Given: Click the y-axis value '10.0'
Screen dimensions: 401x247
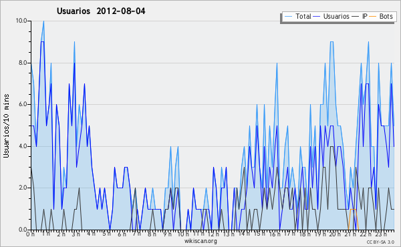Looking at the screenshot, I should (21, 21).
